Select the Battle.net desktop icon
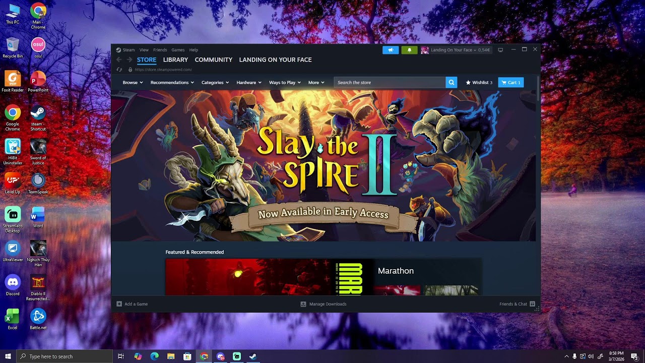 coord(38,319)
